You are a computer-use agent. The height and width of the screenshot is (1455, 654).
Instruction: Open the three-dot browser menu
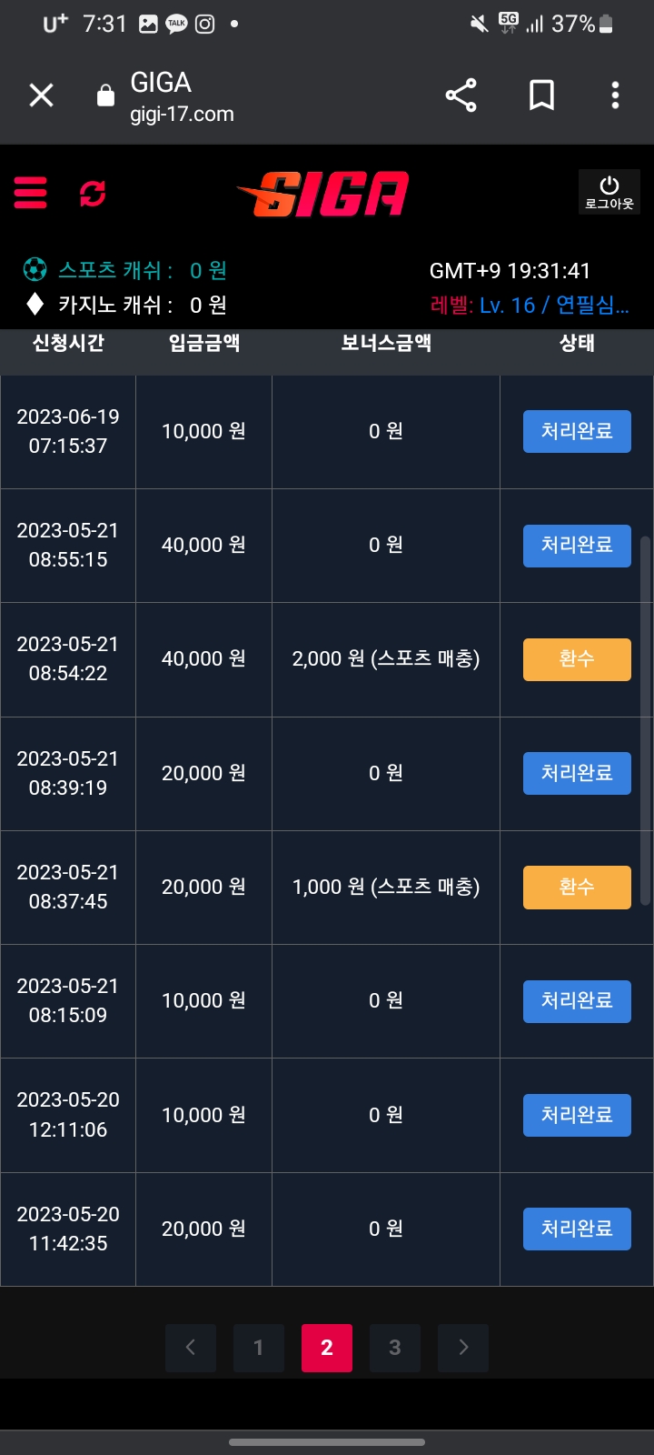pos(615,95)
